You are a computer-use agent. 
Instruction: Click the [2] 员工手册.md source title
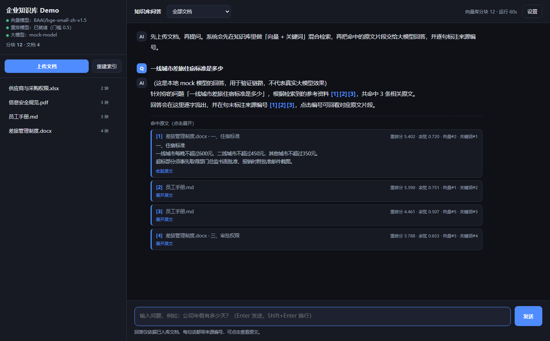coord(175,187)
